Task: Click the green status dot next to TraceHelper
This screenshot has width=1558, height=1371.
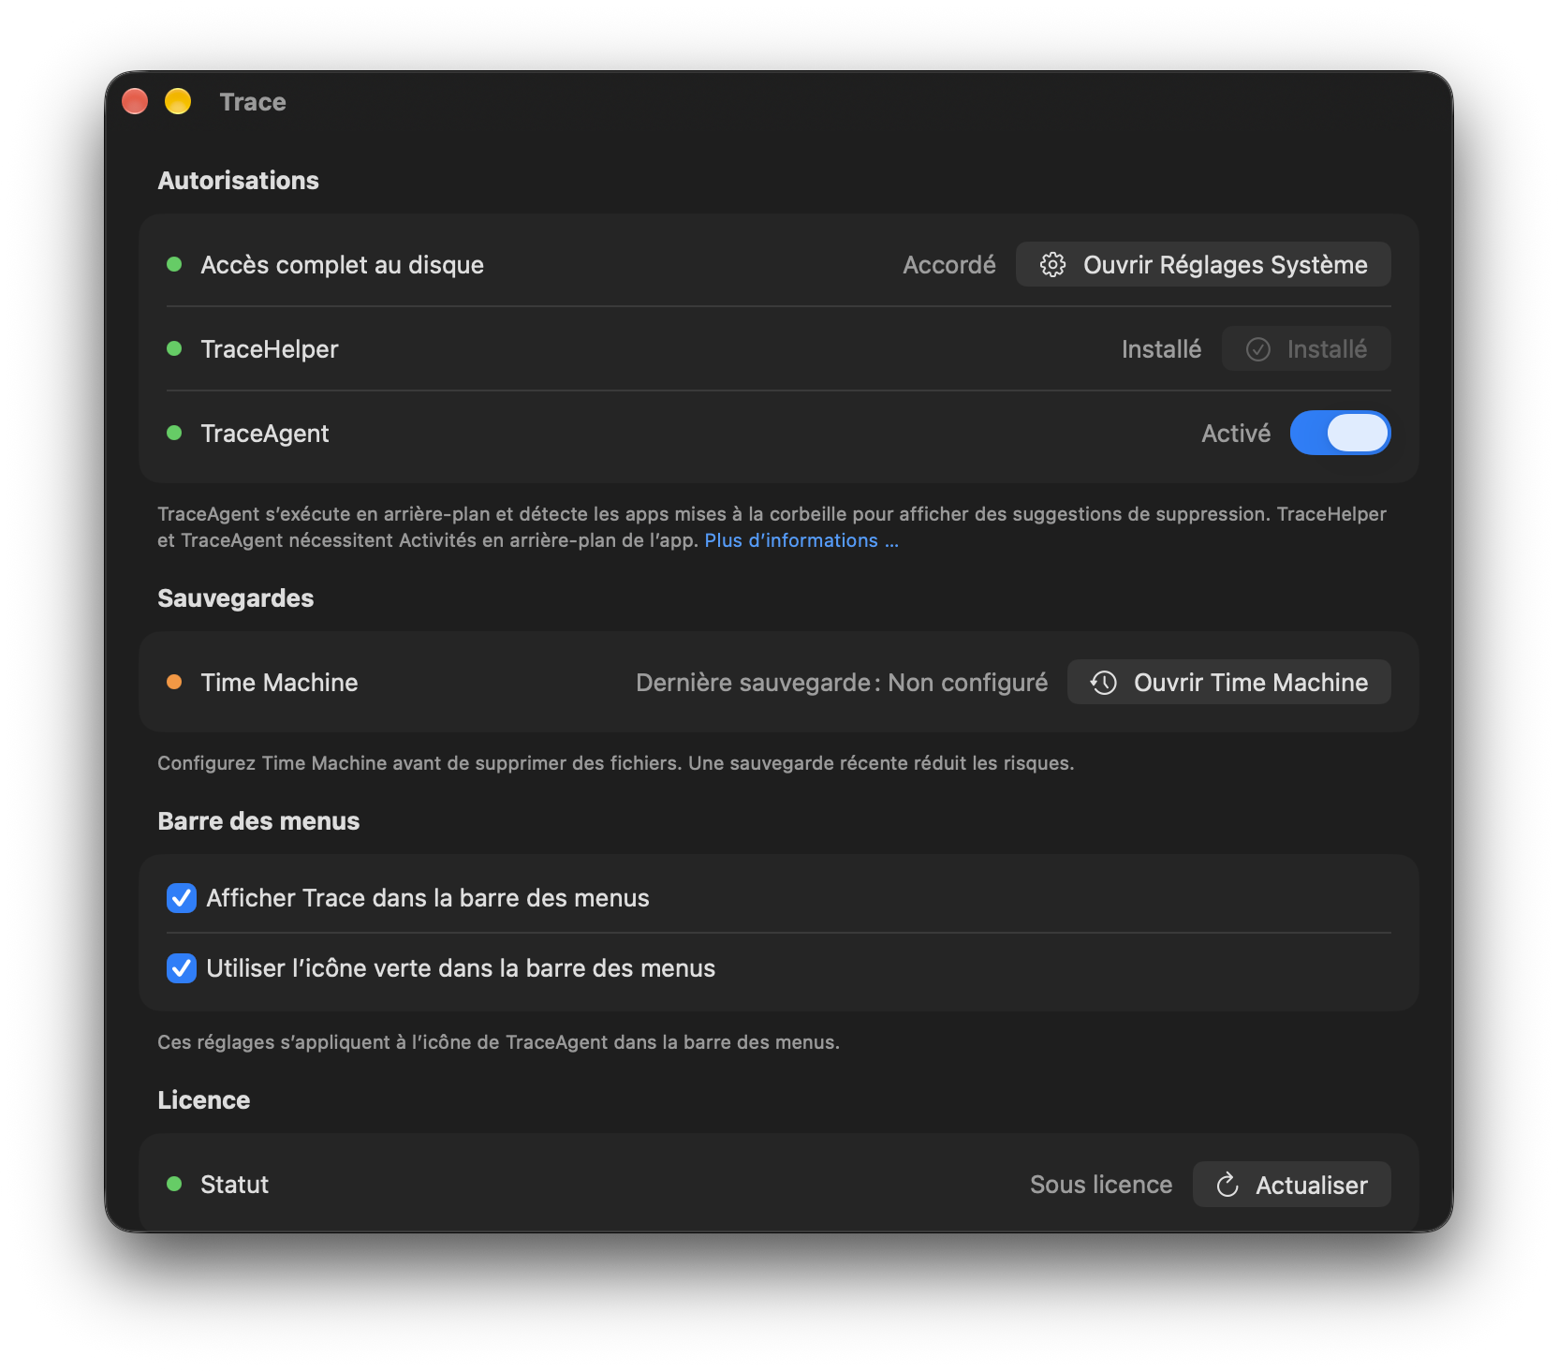Action: coord(174,348)
